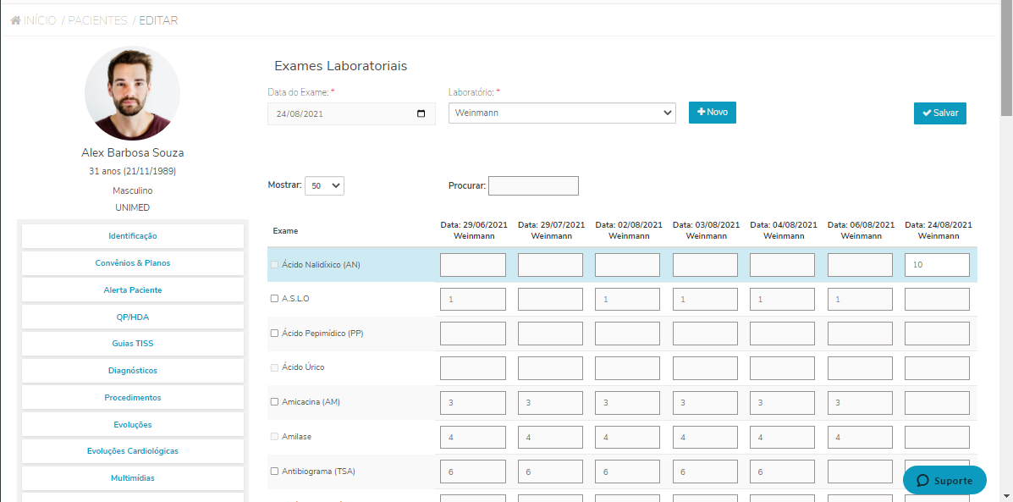Screen dimensions: 1013x502
Task: Go to INÍCIO breadcrumb link
Action: (x=41, y=20)
